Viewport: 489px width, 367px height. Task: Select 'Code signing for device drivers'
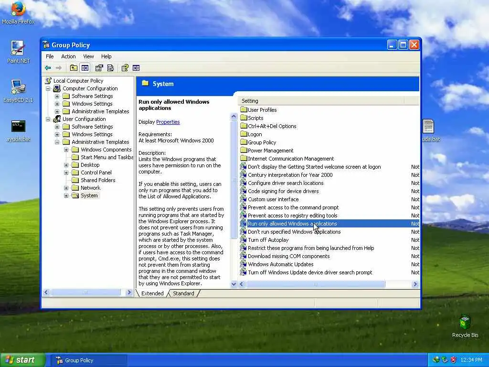pos(283,191)
